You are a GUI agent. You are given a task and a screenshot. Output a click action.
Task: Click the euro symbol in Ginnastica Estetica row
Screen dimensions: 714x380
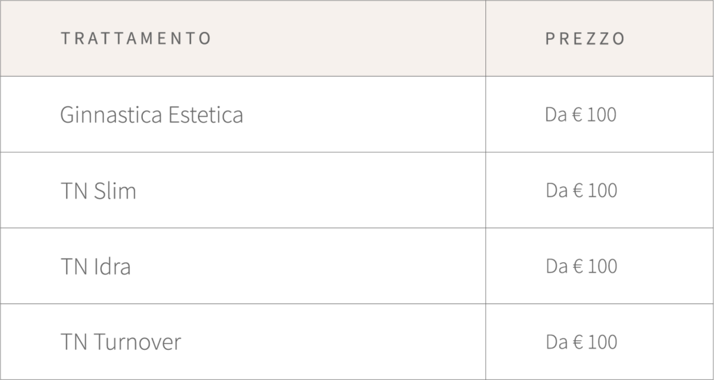point(577,114)
